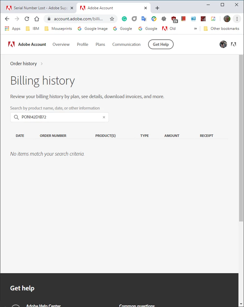Open the Mouseprints bookmarks folder
This screenshot has height=307, width=244.
(58, 29)
